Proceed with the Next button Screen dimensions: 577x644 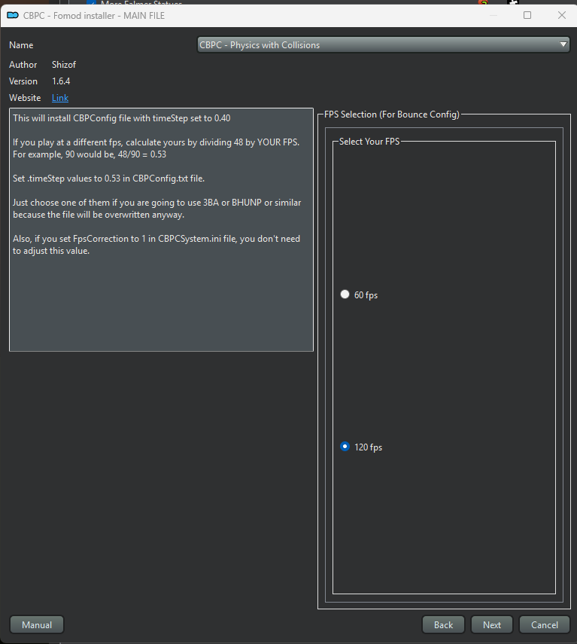point(492,624)
